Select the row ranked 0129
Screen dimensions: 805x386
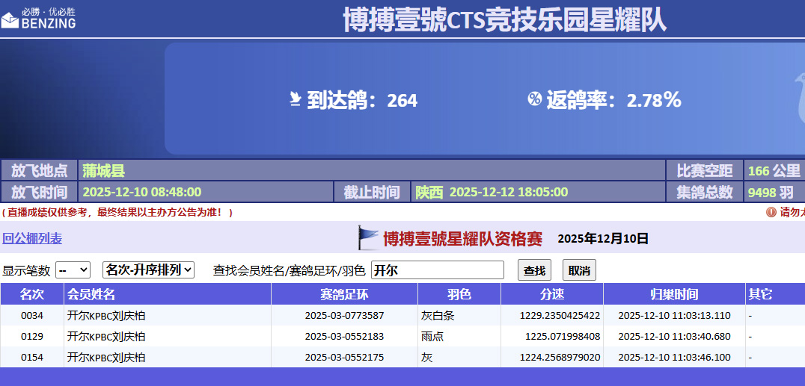point(32,337)
